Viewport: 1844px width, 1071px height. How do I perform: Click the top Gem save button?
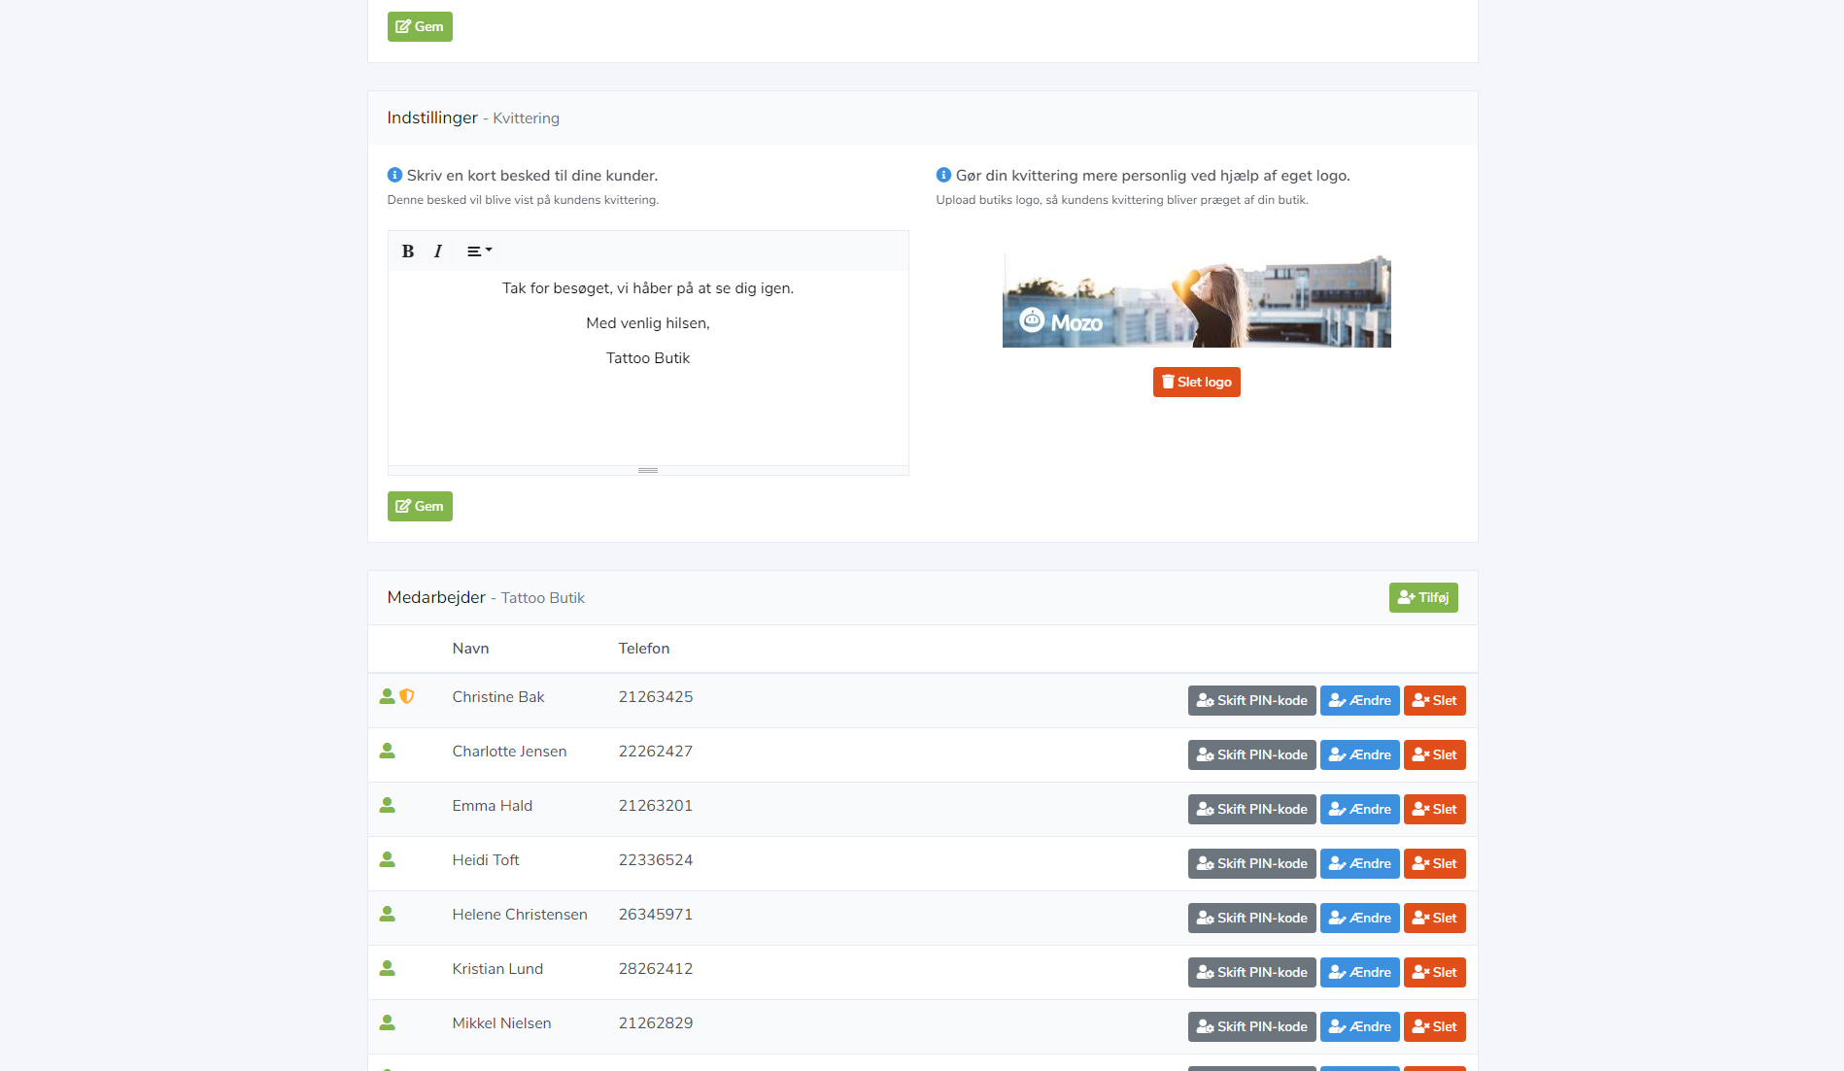[x=420, y=27]
